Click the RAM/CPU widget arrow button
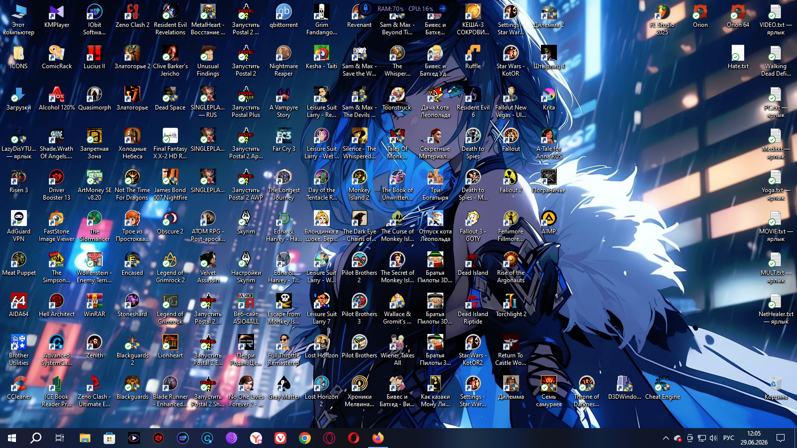 [442, 8]
